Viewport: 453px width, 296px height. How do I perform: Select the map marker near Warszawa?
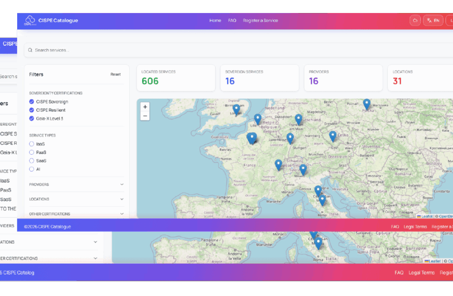point(367,104)
